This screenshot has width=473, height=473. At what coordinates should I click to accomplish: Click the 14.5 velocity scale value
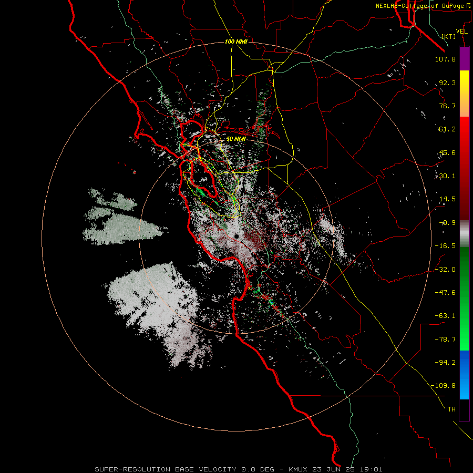point(447,199)
